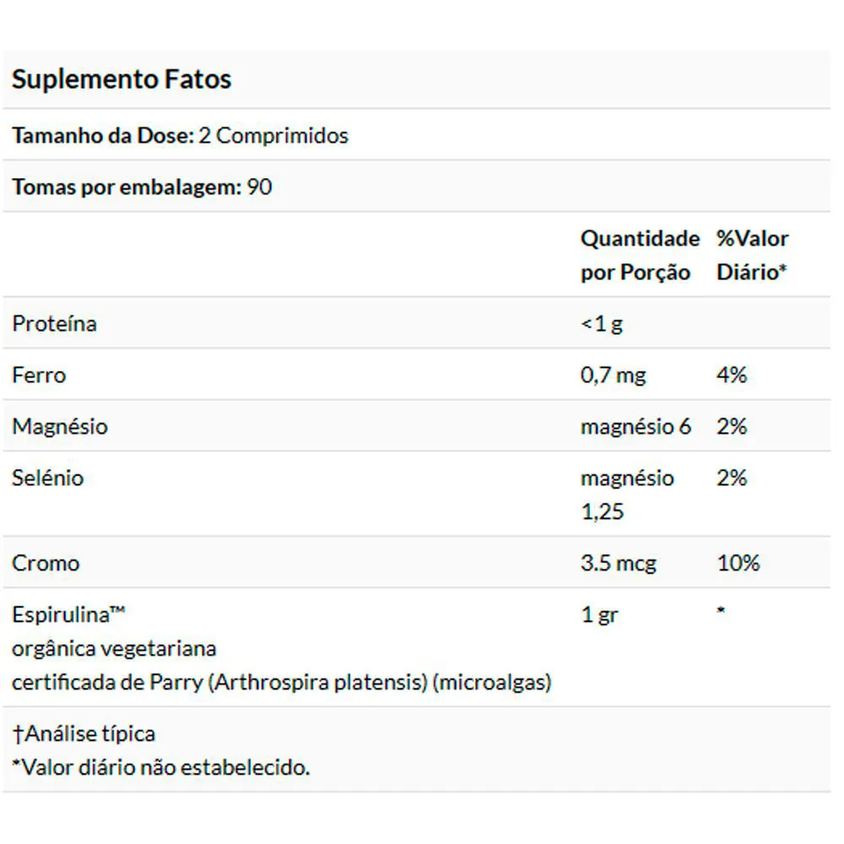Click the Espirulina ingredient name
Viewport: 844px width, 844px height.
[x=68, y=614]
